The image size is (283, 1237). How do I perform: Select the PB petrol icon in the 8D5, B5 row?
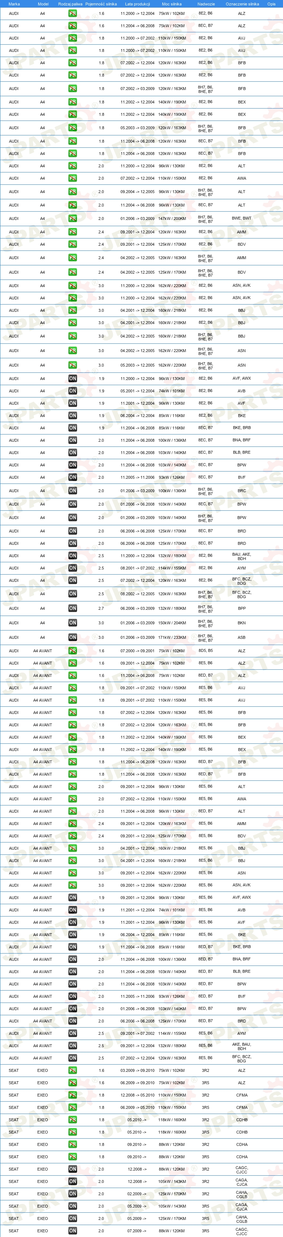[x=72, y=651]
